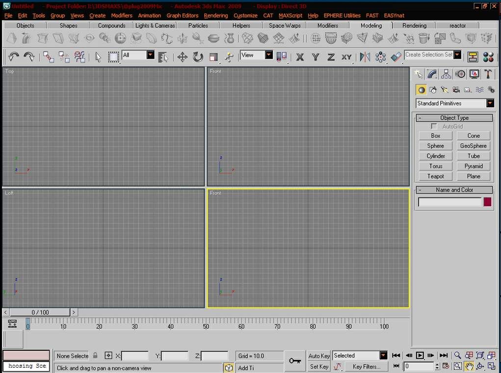Open the File menu
This screenshot has width=501, height=373.
pos(8,15)
